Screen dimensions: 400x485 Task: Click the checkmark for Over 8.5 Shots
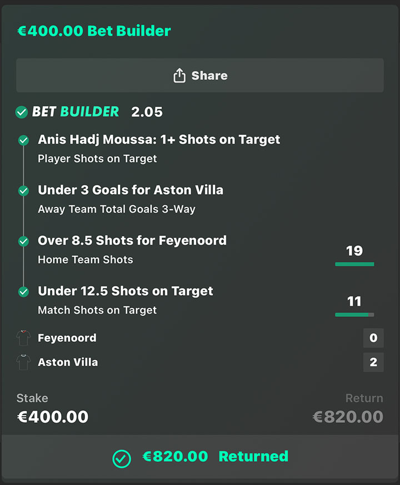pyautogui.click(x=23, y=241)
